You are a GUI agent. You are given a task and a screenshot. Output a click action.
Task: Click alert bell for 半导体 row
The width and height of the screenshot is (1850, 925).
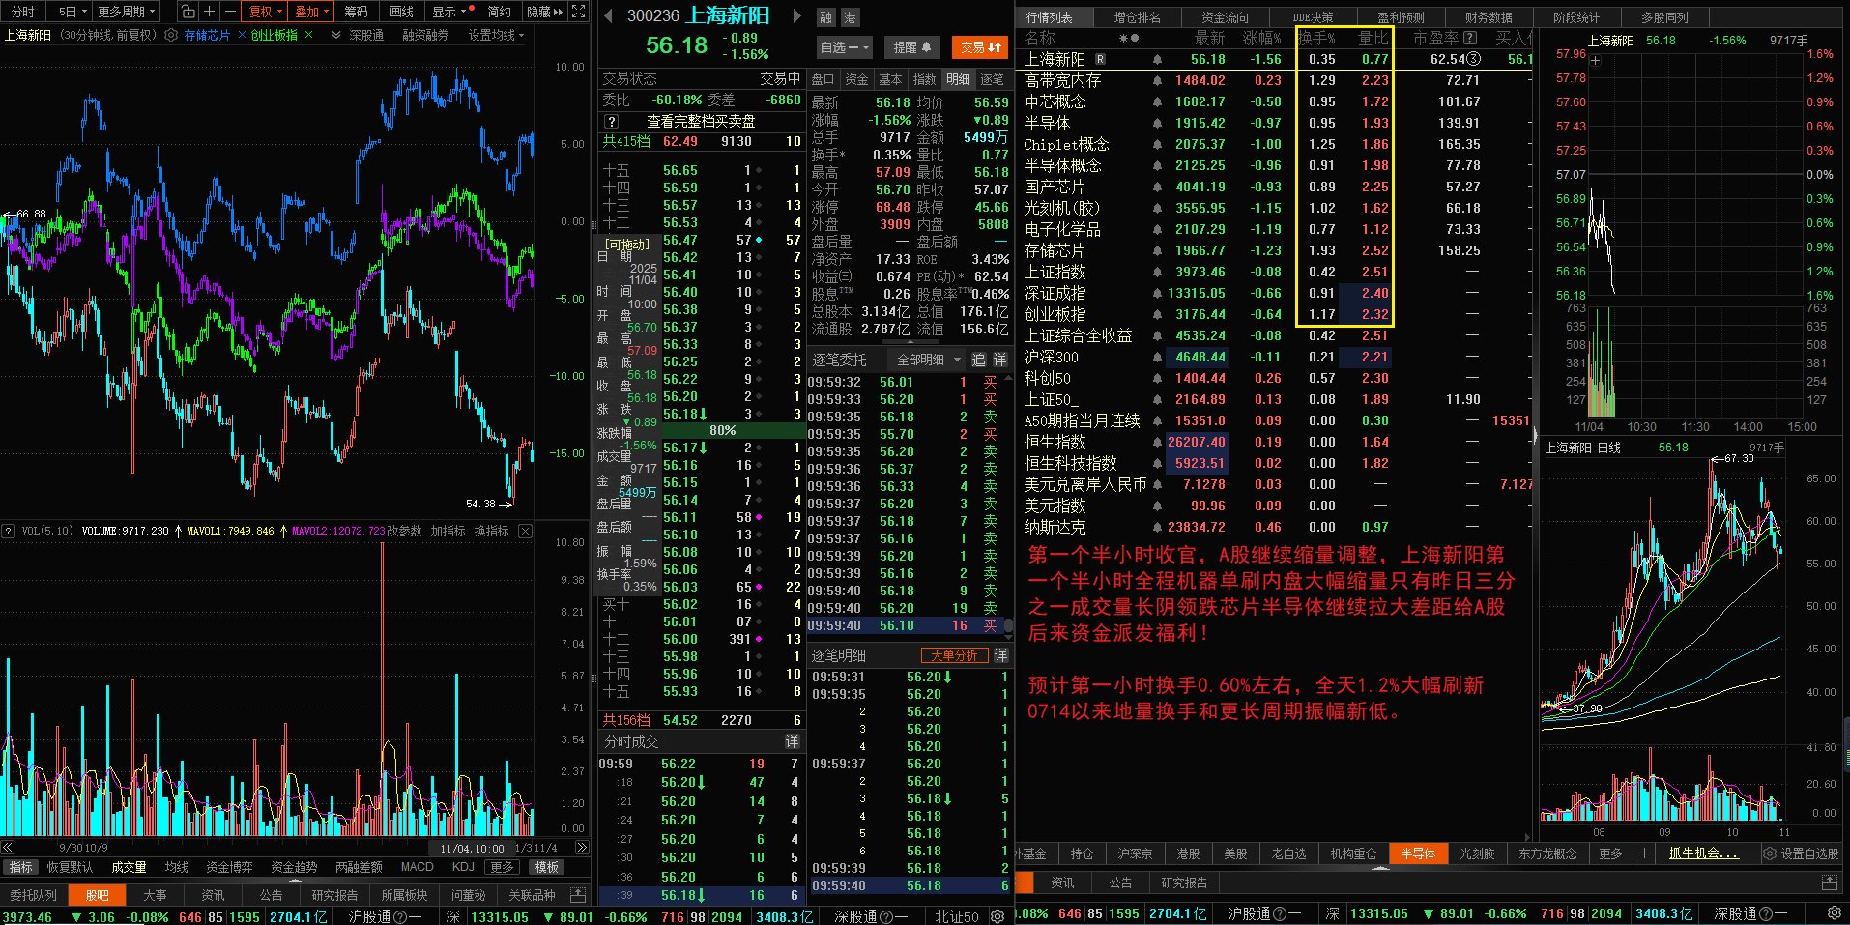[1157, 124]
